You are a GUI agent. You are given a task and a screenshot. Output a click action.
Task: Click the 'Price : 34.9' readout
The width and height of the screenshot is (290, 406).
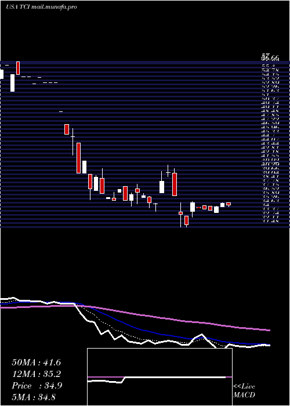tap(37, 386)
